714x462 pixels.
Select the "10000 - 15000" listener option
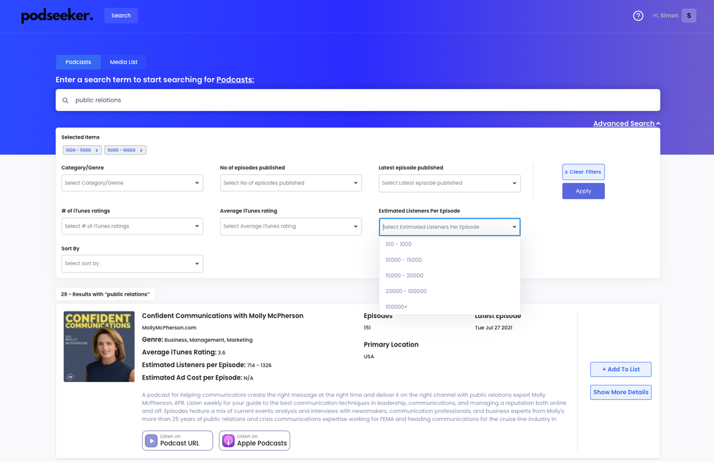[404, 259]
